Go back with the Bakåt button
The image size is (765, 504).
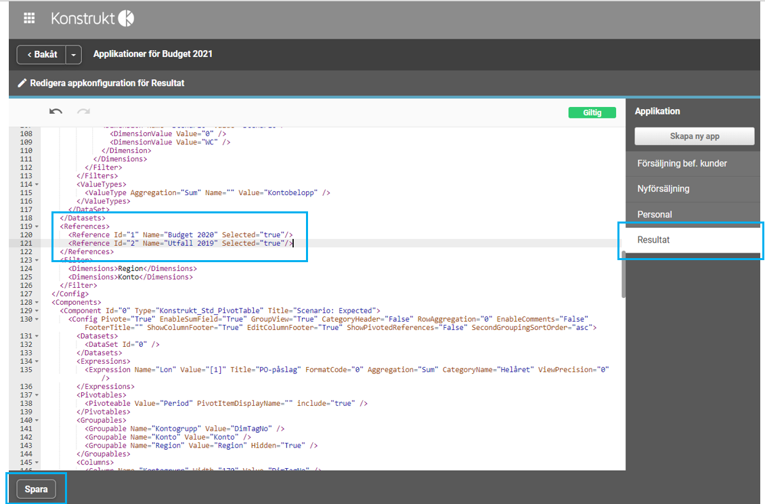point(41,54)
